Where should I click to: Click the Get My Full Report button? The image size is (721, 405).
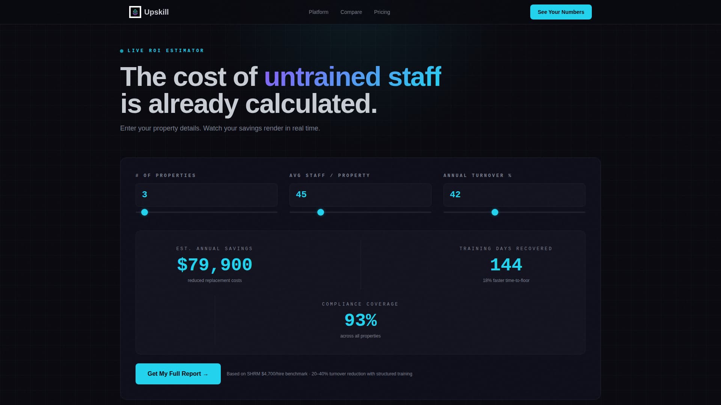[178, 374]
